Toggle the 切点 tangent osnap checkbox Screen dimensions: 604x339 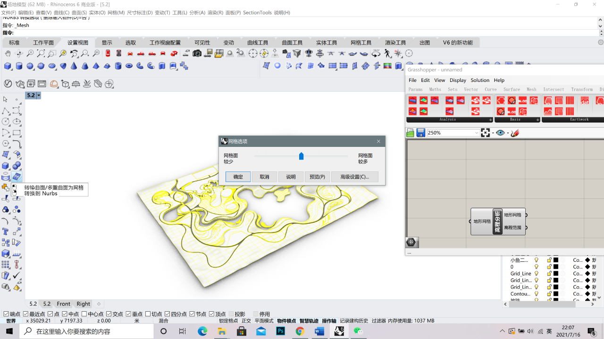tap(148, 314)
